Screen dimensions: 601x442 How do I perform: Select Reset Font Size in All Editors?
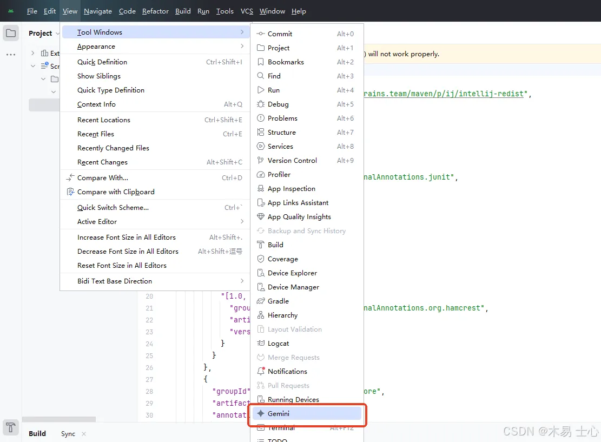155,265
